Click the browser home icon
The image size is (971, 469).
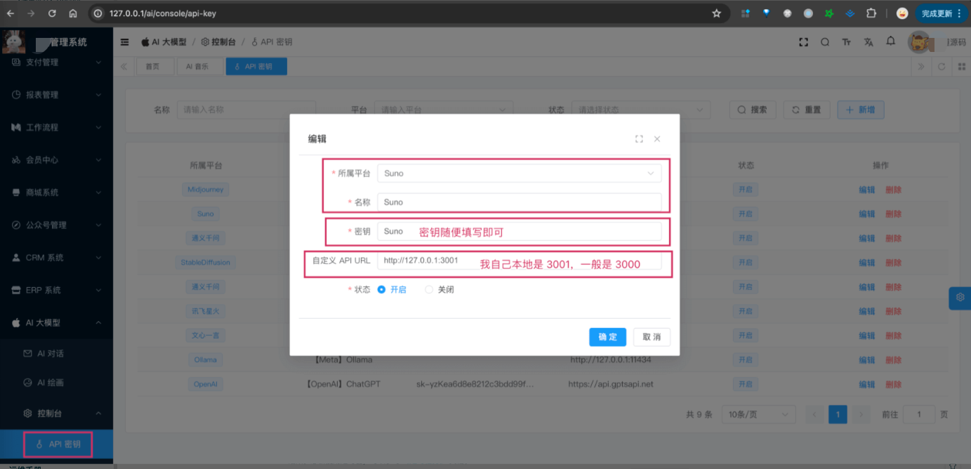point(73,13)
